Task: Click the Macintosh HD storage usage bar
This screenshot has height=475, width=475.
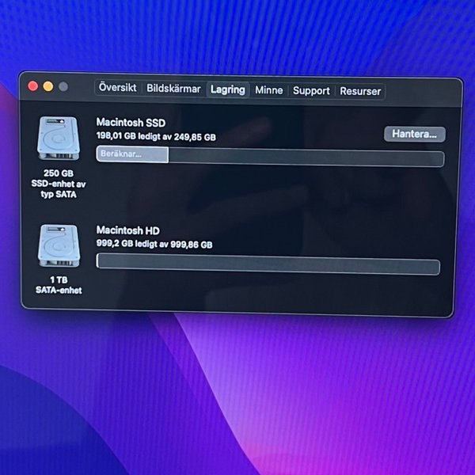Action: pyautogui.click(x=268, y=264)
